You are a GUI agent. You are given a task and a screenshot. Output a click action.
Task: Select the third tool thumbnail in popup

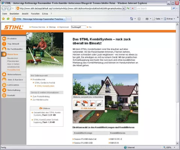[92, 103]
